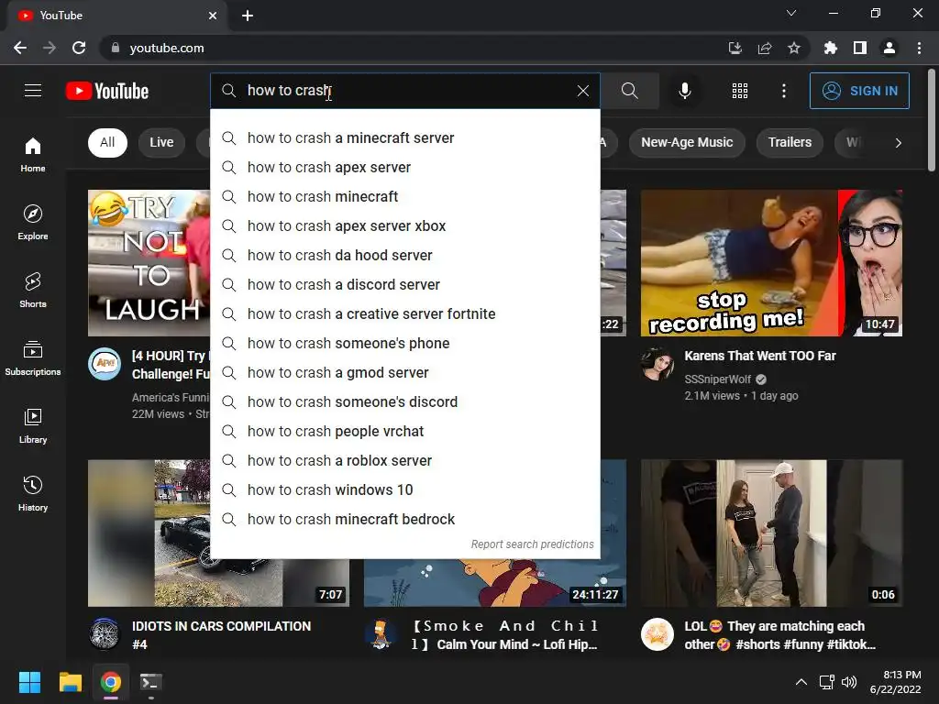This screenshot has height=704, width=939.
Task: Open 'Karens That Went TOO Far' thumbnail
Action: pos(771,263)
